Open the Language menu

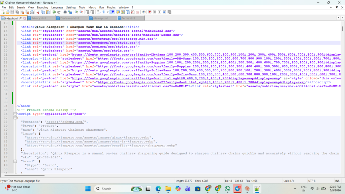(x=57, y=7)
